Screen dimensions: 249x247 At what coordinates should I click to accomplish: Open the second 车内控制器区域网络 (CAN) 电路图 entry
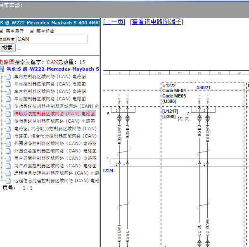click(x=50, y=84)
